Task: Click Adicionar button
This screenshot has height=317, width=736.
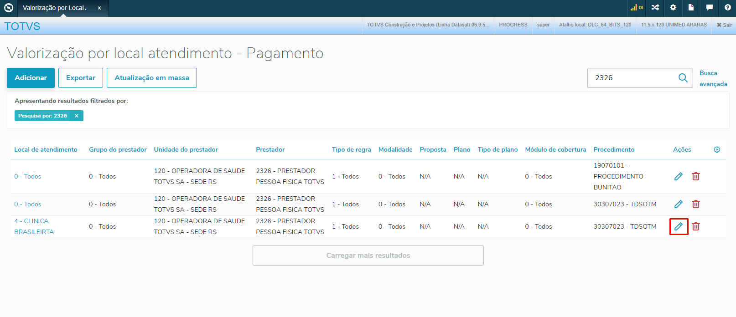Action: coord(31,78)
